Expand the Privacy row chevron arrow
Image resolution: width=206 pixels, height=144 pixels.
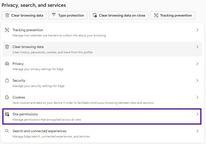pyautogui.click(x=197, y=64)
